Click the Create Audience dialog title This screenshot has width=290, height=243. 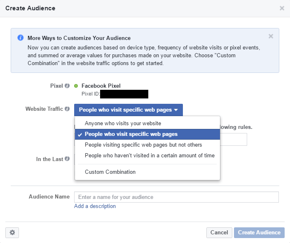30,8
